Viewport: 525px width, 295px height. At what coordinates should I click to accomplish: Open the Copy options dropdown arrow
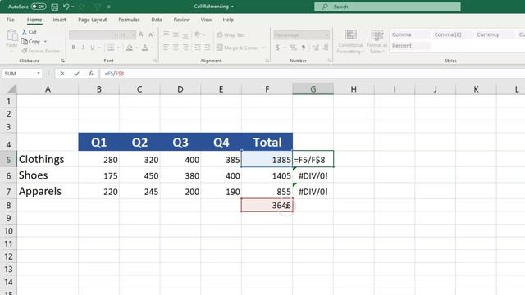(x=45, y=42)
